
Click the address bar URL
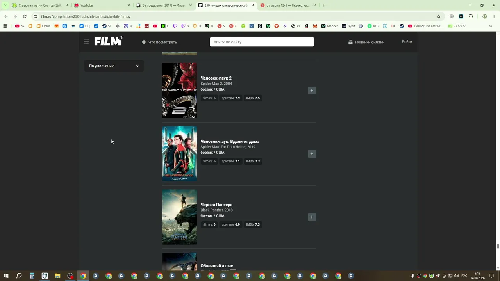86,16
